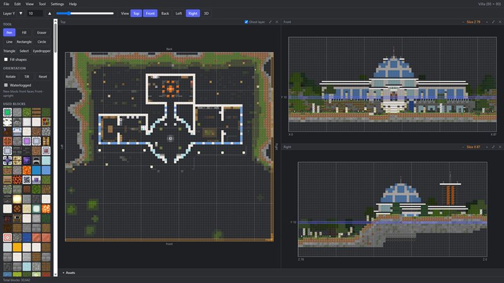Increase Layer Y with the up arrow
504x283 pixels.
[50, 13]
